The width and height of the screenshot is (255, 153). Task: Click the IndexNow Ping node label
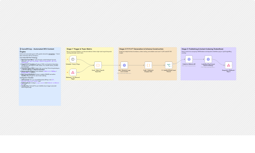point(208,65)
